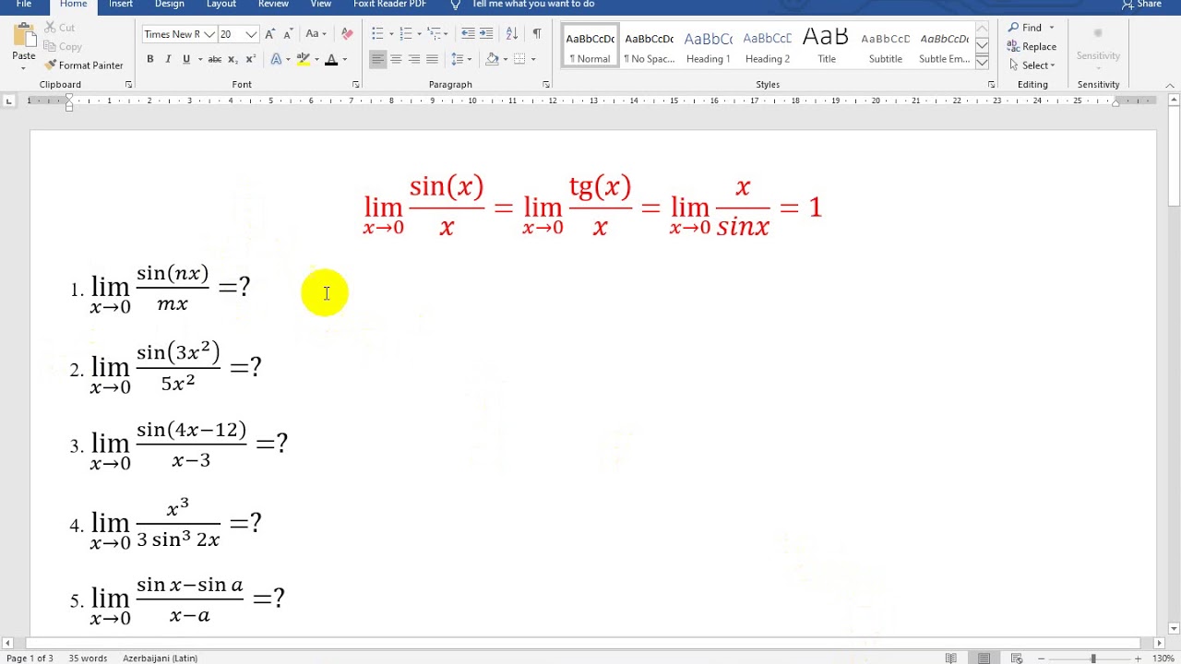
Task: Toggle superscript formatting
Action: point(250,59)
